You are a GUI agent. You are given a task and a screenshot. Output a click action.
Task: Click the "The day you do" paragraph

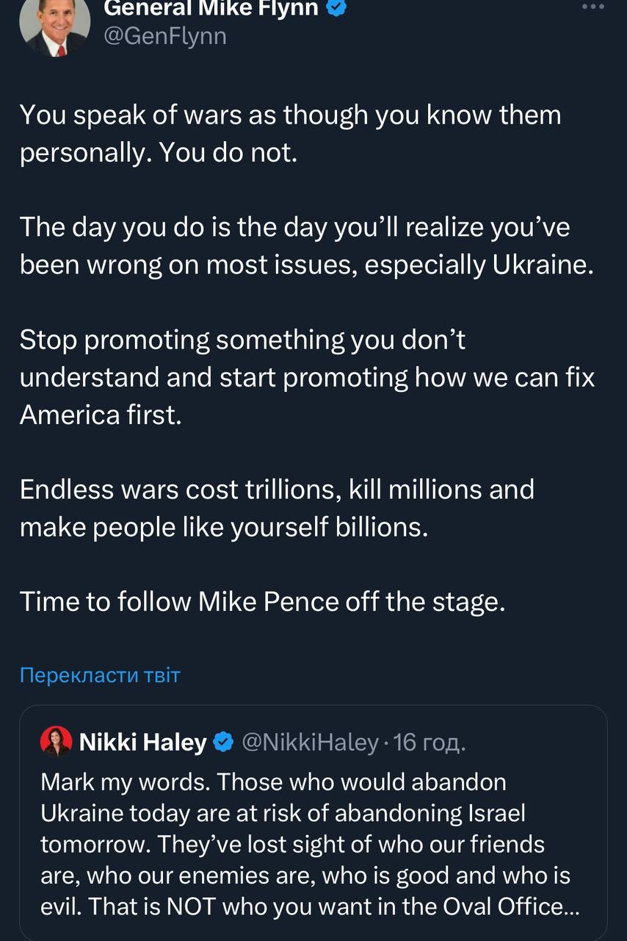tap(305, 246)
